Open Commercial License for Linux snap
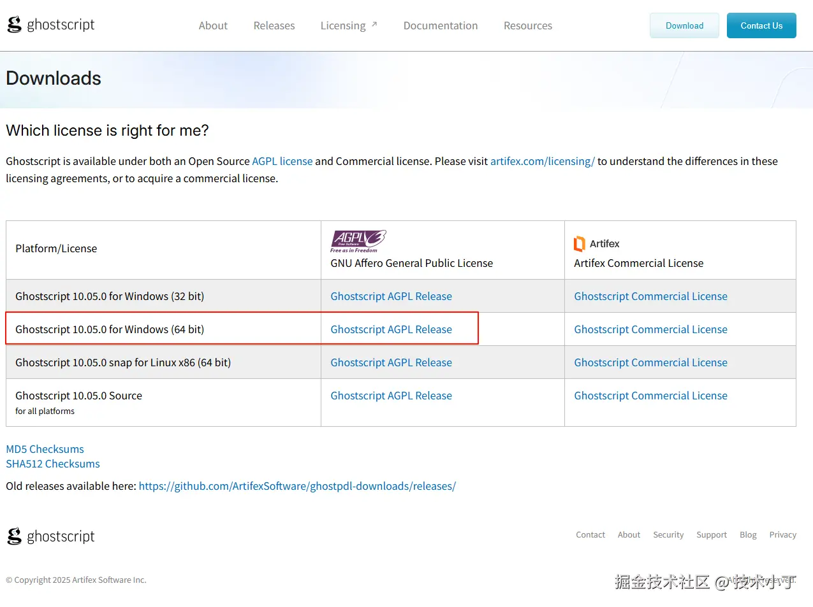 (x=650, y=362)
